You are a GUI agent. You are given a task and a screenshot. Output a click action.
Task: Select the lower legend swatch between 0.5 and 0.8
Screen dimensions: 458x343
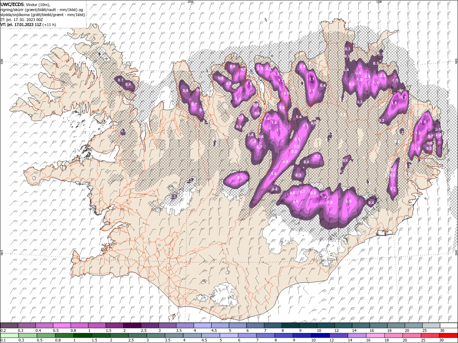click(46, 335)
